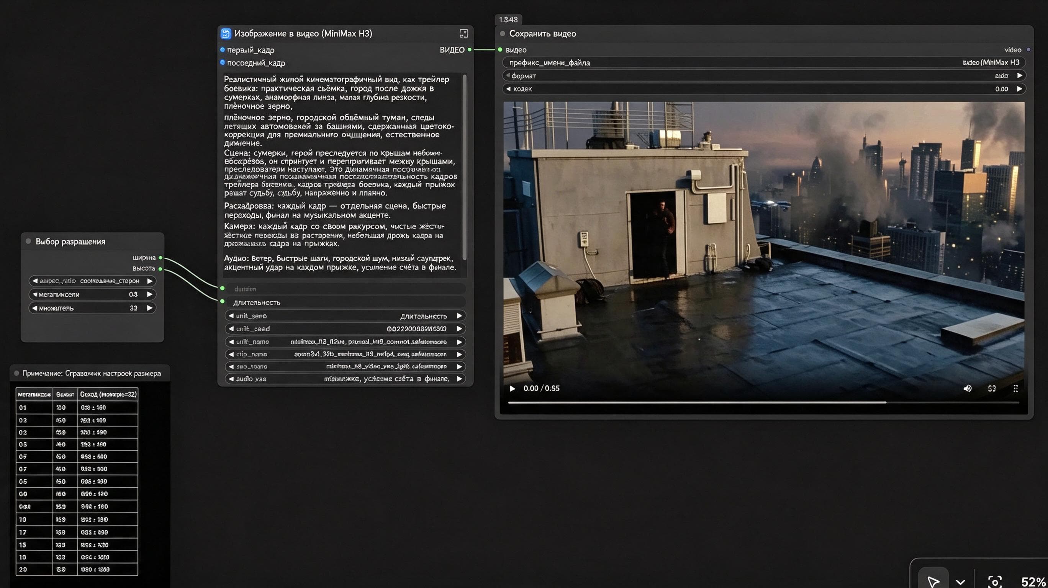Collapse the Сохранить видео node via its dot
The image size is (1048, 588).
click(503, 33)
